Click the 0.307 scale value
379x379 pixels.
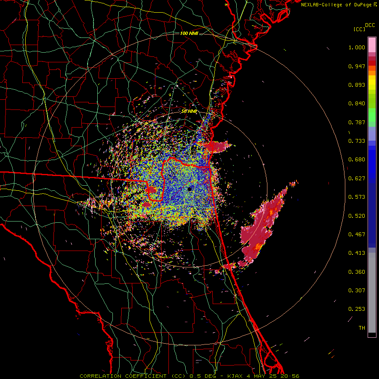coord(357,291)
